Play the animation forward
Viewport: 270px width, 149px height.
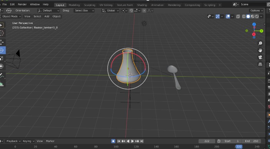(132, 141)
